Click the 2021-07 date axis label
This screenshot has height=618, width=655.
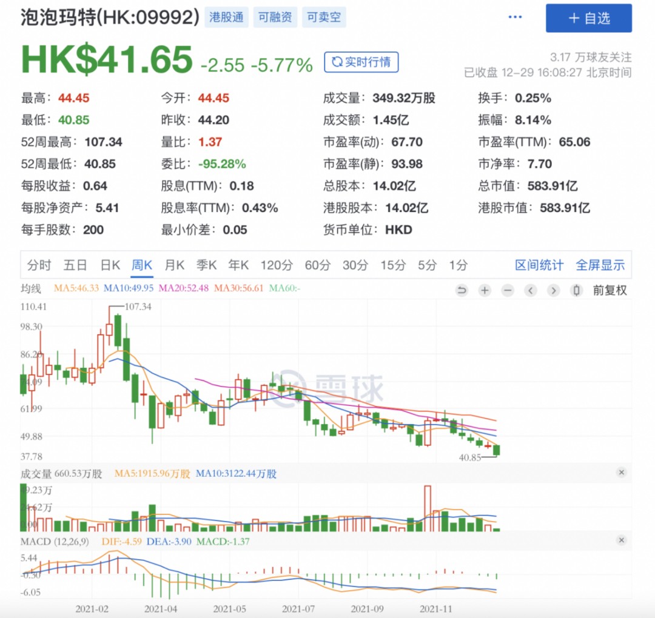coord(298,609)
